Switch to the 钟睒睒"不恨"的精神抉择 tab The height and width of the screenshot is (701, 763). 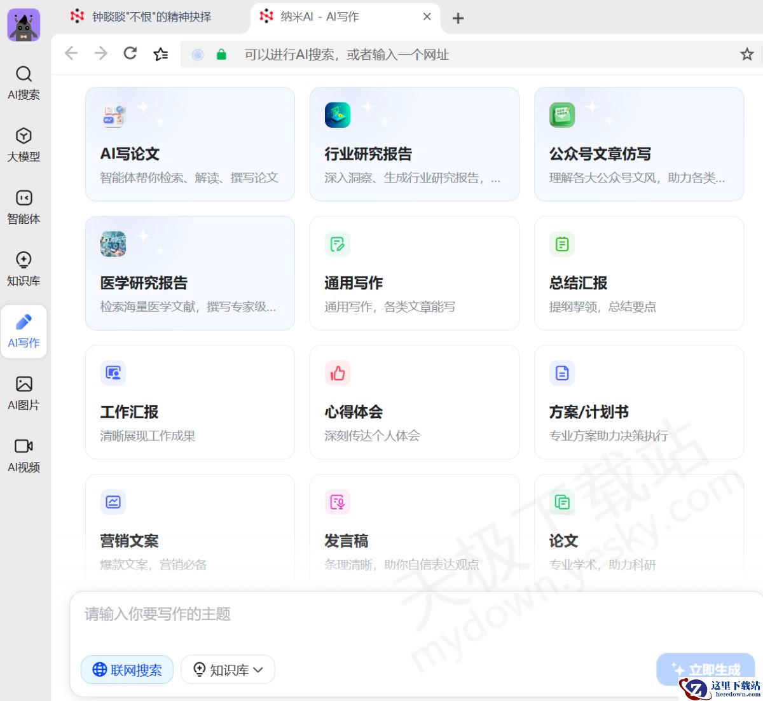coord(151,17)
